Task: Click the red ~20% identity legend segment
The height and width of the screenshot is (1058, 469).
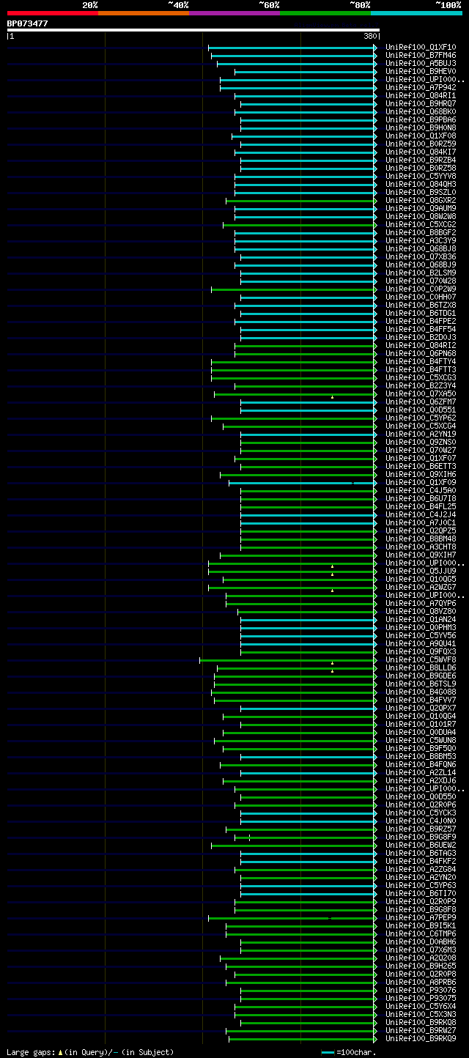Action: (x=53, y=13)
